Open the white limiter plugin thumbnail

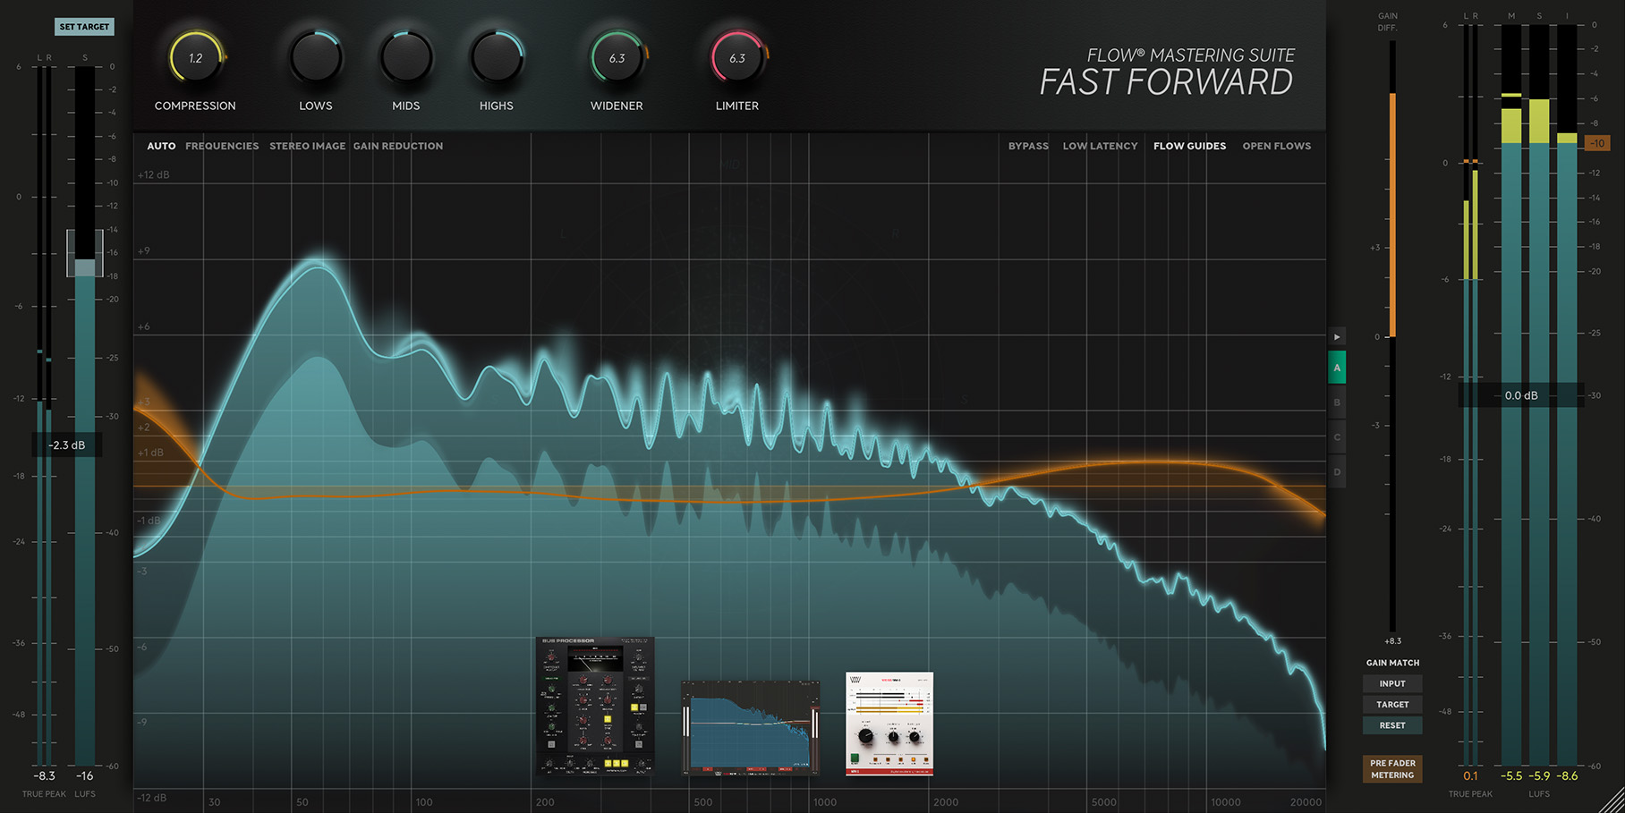[889, 724]
